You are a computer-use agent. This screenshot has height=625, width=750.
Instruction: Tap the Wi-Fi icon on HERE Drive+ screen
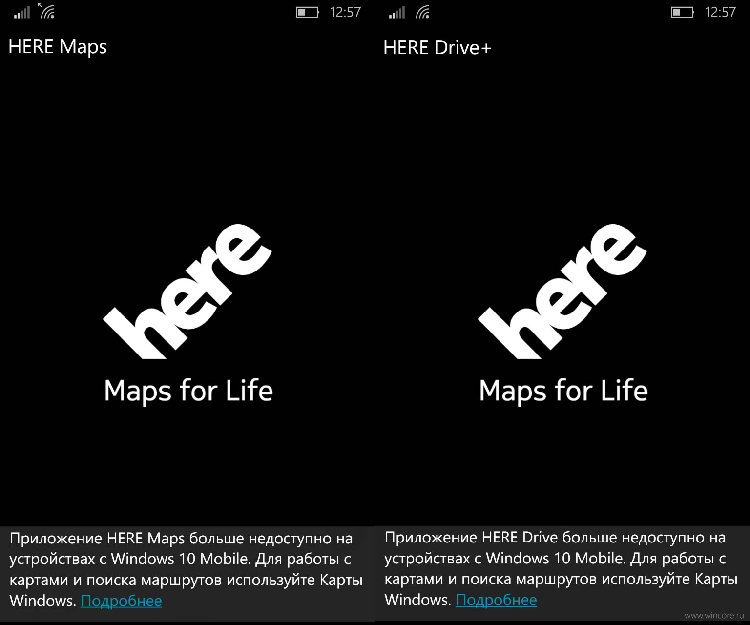click(x=423, y=12)
